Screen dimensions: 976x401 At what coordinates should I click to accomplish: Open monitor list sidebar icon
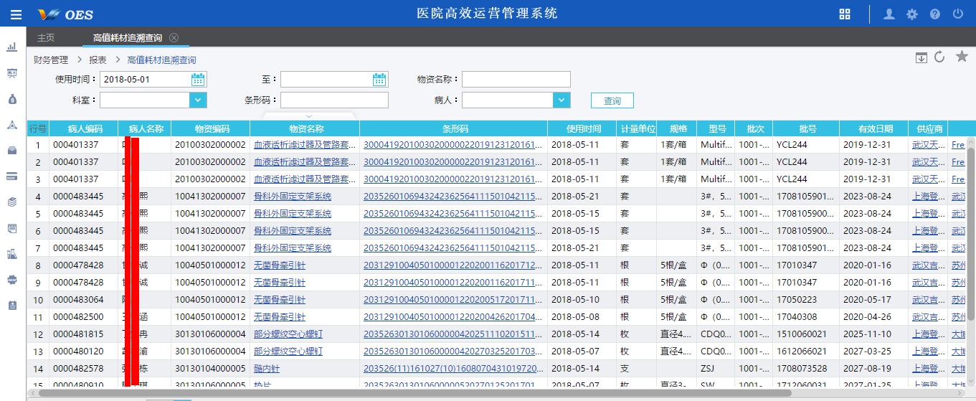click(11, 228)
